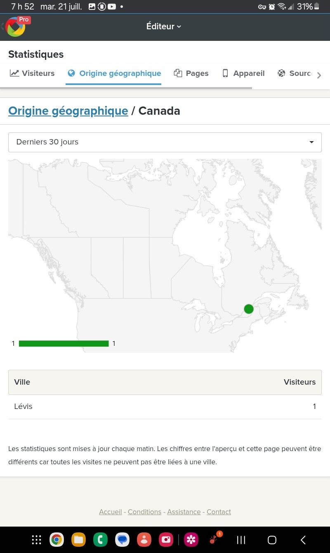This screenshot has width=330, height=553.
Task: Tap the recent apps navigation button
Action: (241, 540)
